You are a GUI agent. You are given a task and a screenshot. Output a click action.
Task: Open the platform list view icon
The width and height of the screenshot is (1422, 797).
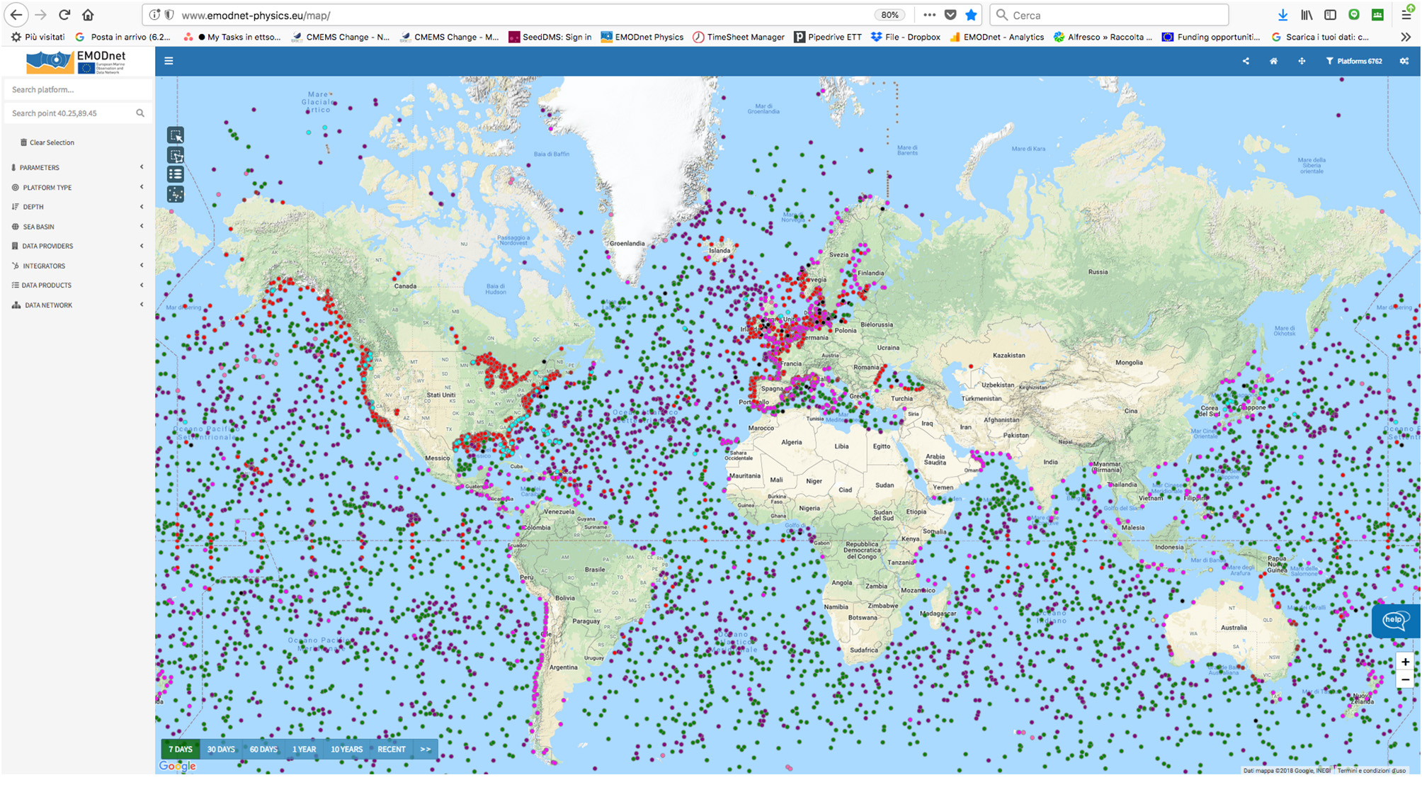175,174
